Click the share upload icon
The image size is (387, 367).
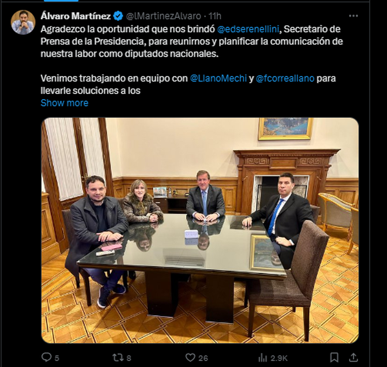(354, 357)
